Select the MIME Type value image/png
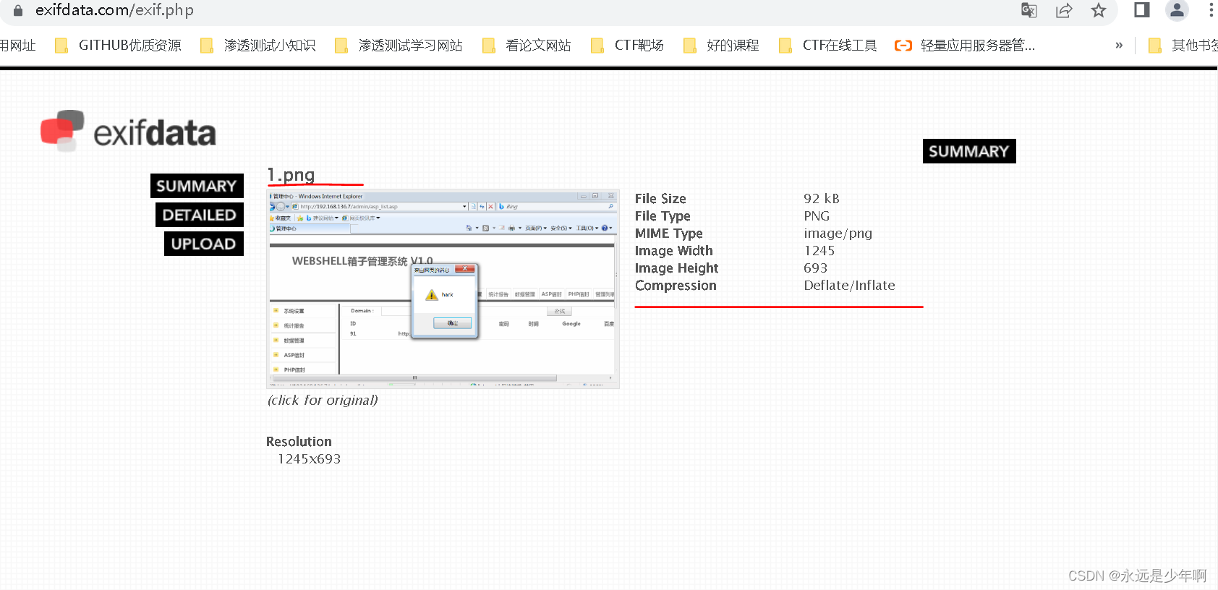 pos(838,234)
